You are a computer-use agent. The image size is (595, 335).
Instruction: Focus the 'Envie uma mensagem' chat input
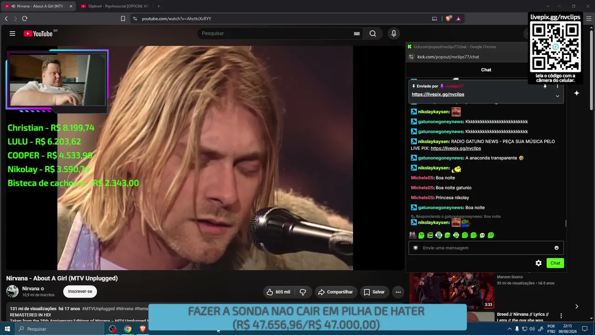[x=486, y=248]
